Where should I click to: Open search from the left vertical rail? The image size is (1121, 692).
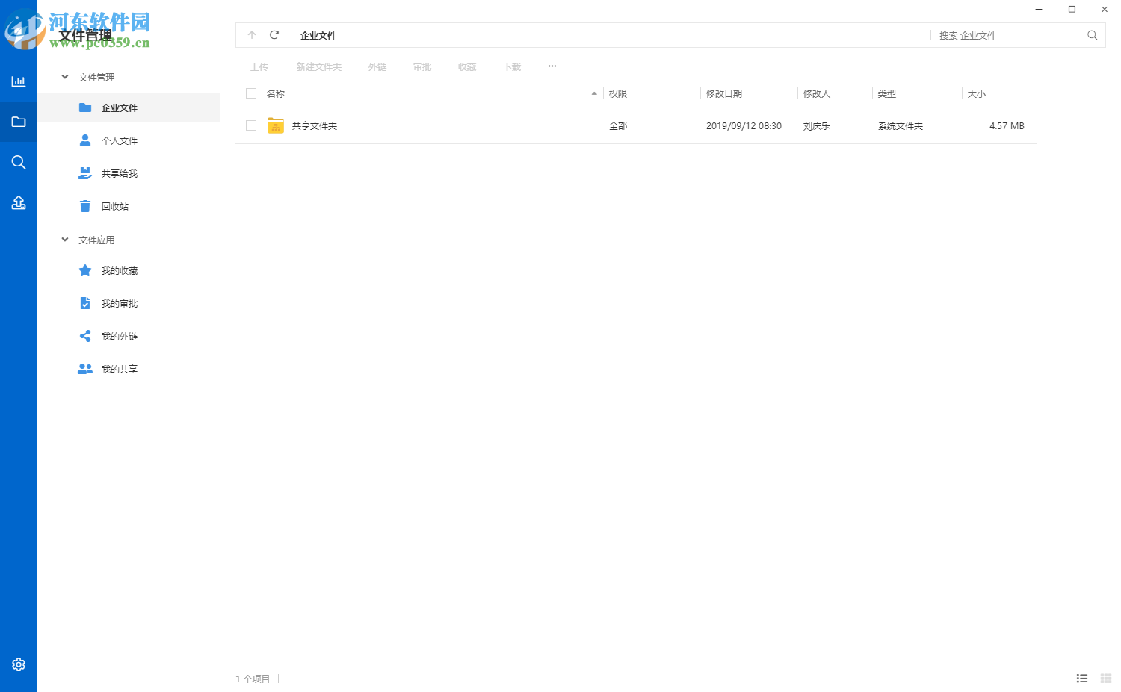[x=19, y=162]
